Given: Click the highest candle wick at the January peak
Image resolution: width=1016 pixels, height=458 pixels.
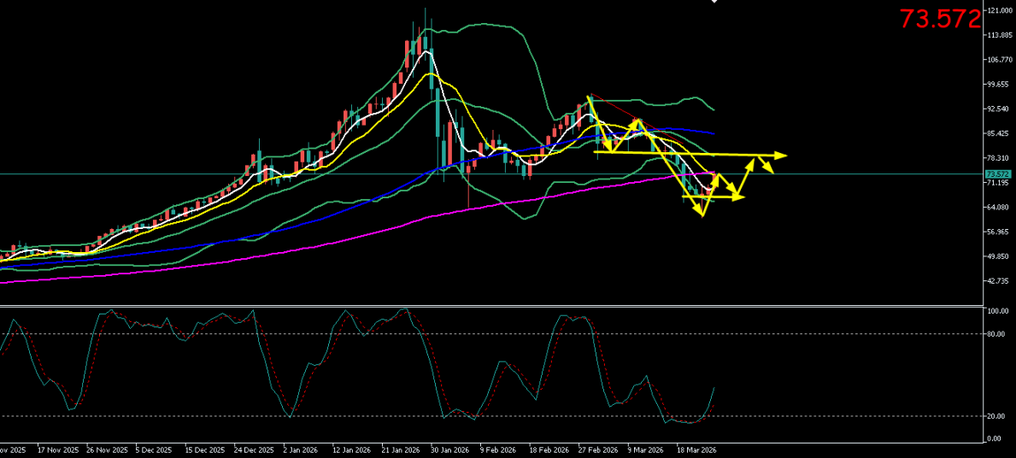Looking at the screenshot, I should [426, 10].
